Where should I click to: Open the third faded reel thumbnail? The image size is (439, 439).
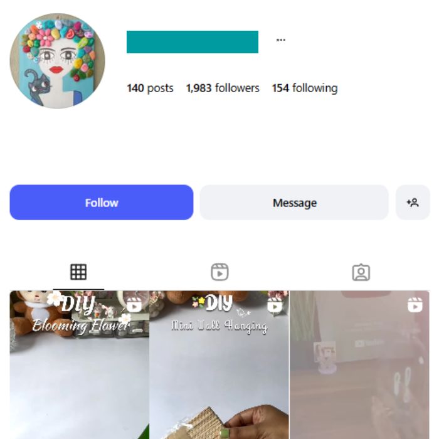click(359, 365)
